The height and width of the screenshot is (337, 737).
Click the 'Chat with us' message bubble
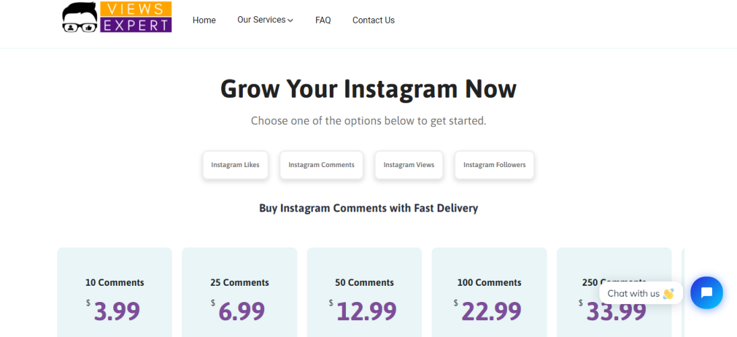640,293
